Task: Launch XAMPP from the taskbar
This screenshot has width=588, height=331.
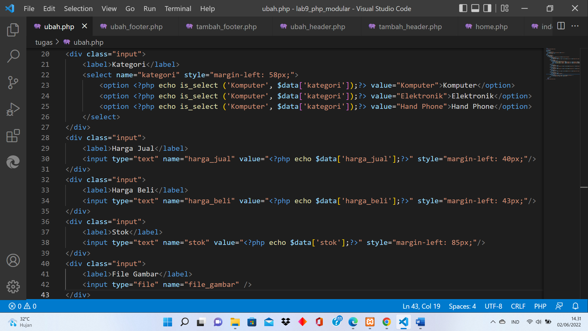Action: click(x=370, y=322)
